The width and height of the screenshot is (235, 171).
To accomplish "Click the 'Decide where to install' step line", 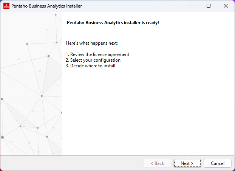I will 93,66.
